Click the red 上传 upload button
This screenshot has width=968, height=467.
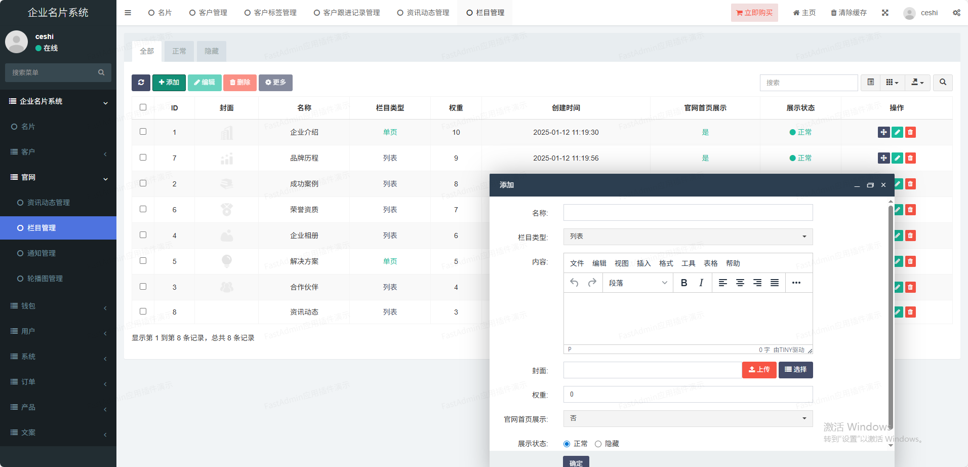[x=759, y=370]
